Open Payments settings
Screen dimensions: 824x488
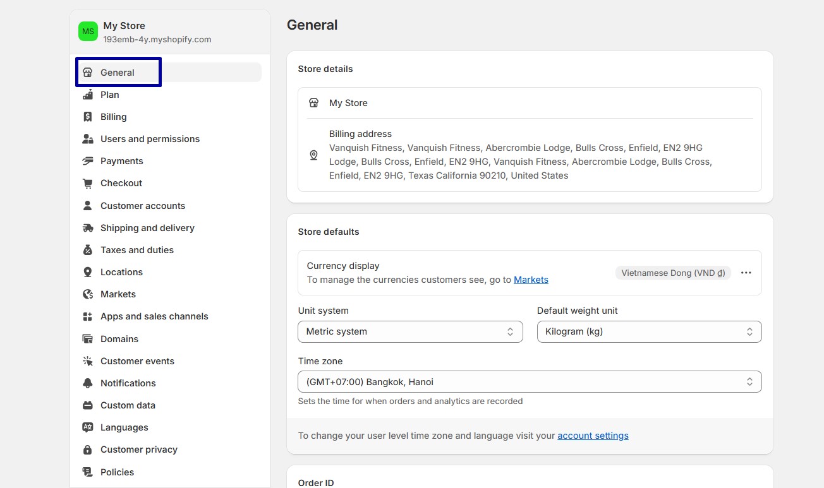169,161
